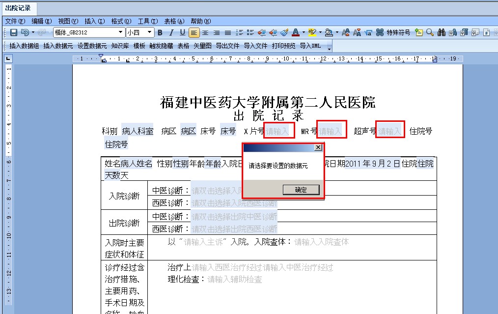
Task: Open the font color dropdown arrow
Action: pyautogui.click(x=304, y=32)
